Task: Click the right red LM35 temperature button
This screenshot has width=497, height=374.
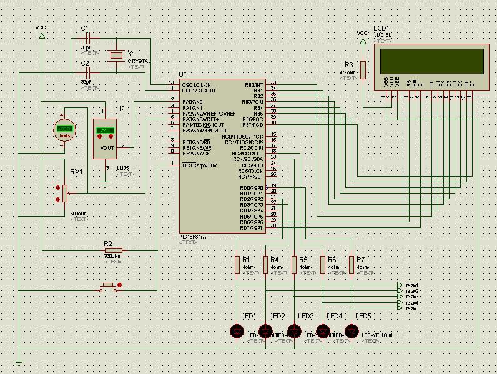Action: click(x=111, y=136)
